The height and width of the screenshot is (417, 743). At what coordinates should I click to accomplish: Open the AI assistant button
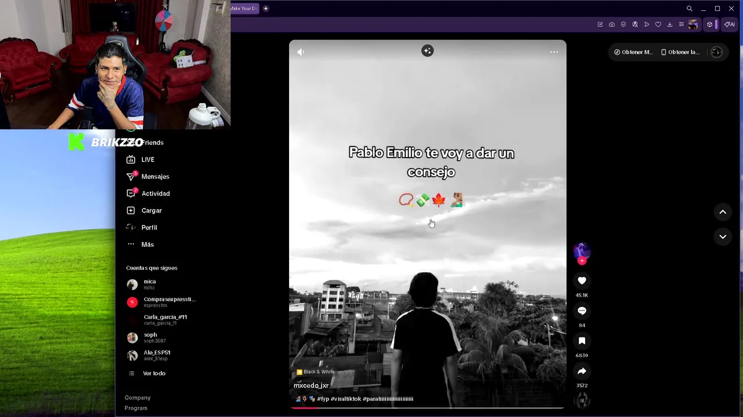pos(730,24)
